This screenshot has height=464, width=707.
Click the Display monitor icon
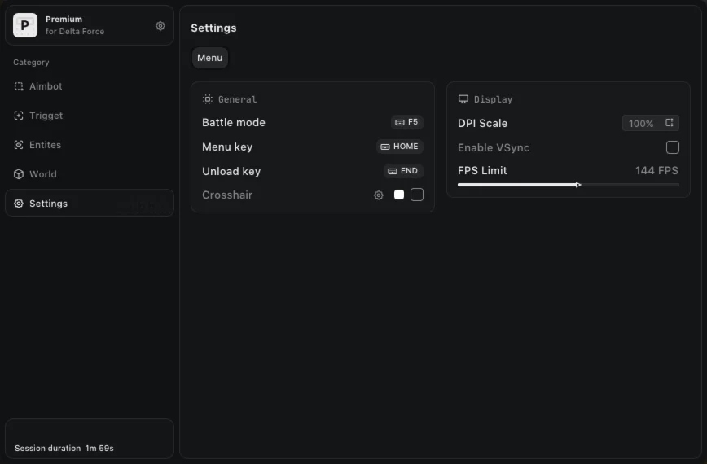click(x=463, y=99)
